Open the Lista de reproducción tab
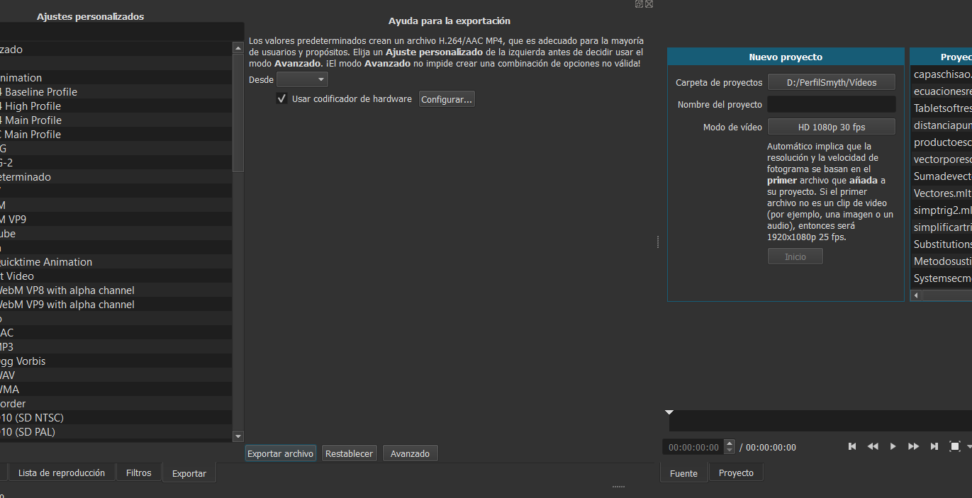The height and width of the screenshot is (498, 972). [x=62, y=472]
